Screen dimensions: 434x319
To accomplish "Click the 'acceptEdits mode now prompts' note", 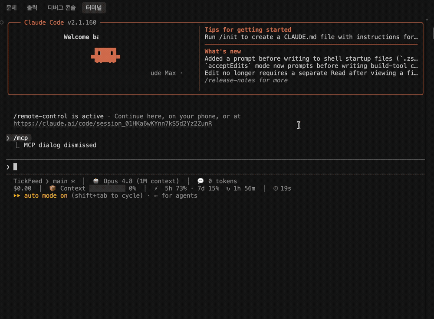I will pos(311,66).
